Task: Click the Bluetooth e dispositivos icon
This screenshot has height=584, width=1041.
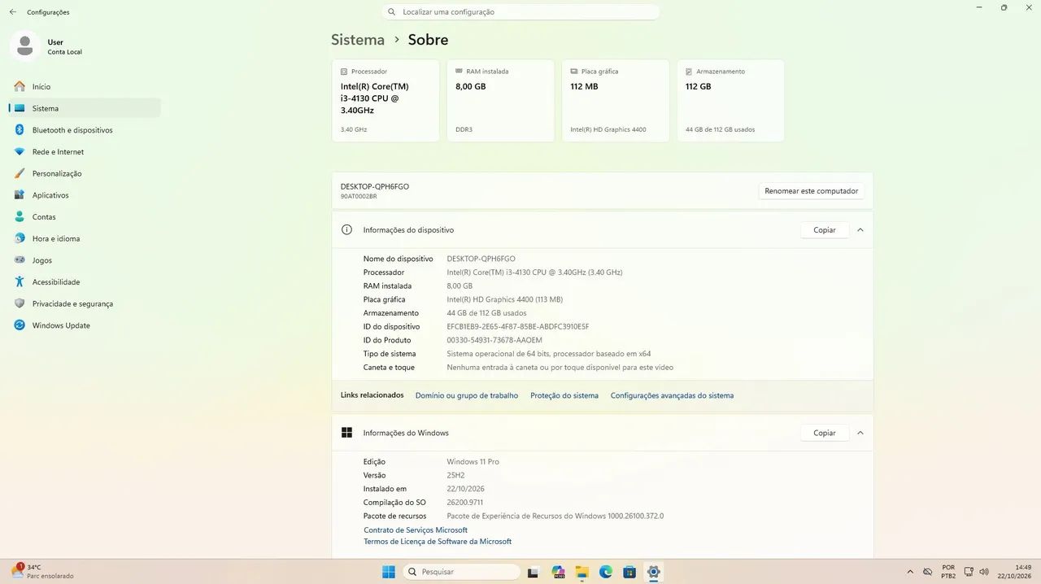Action: 20,130
